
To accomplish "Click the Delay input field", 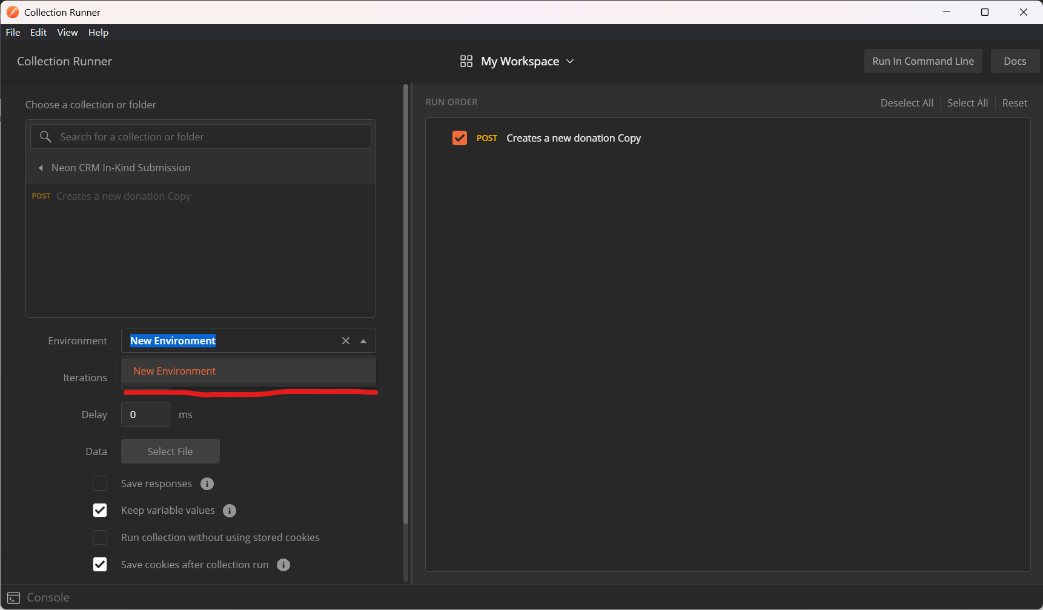I will [145, 415].
